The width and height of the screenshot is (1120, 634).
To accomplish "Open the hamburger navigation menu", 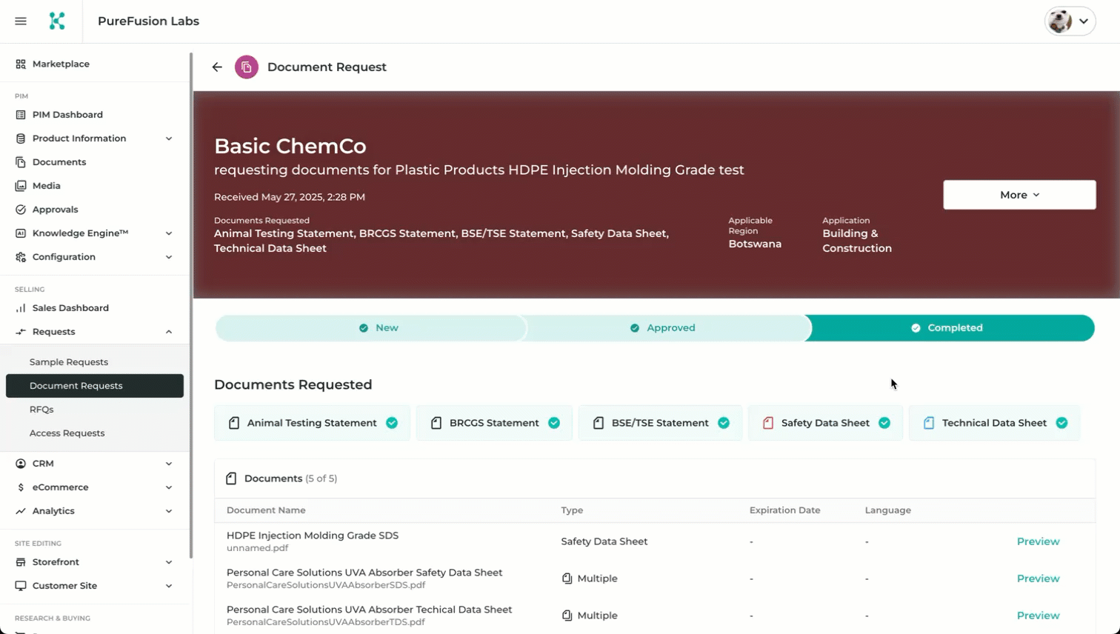I will coord(21,21).
